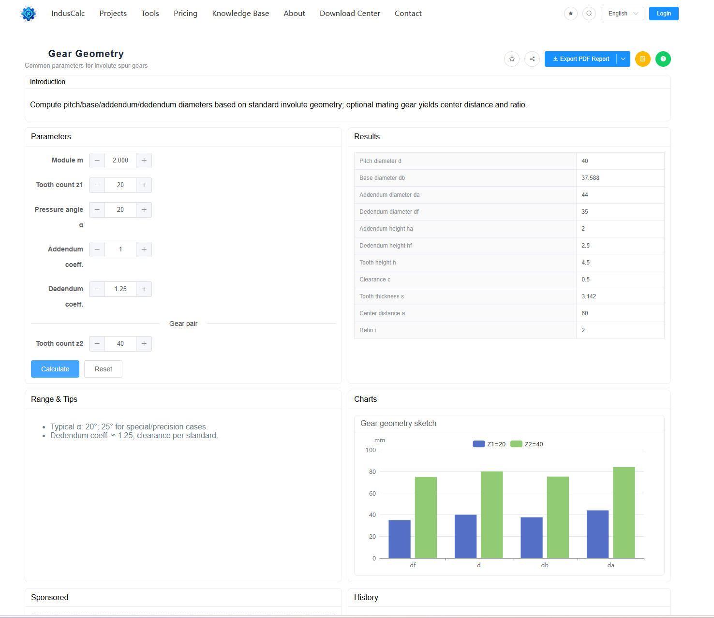Select Tooth thickness s value 3.142
This screenshot has height=618, width=714.
pyautogui.click(x=589, y=296)
